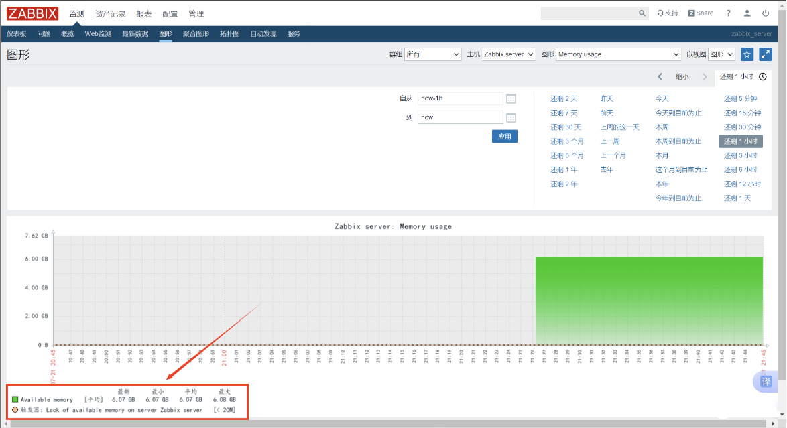This screenshot has width=787, height=428.
Task: Open calendar picker for 自从 field
Action: click(511, 99)
